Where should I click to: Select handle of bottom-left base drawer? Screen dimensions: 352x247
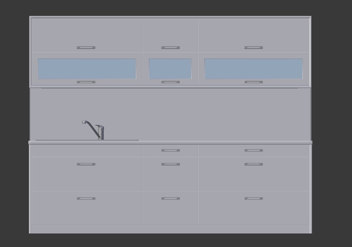tap(86, 198)
